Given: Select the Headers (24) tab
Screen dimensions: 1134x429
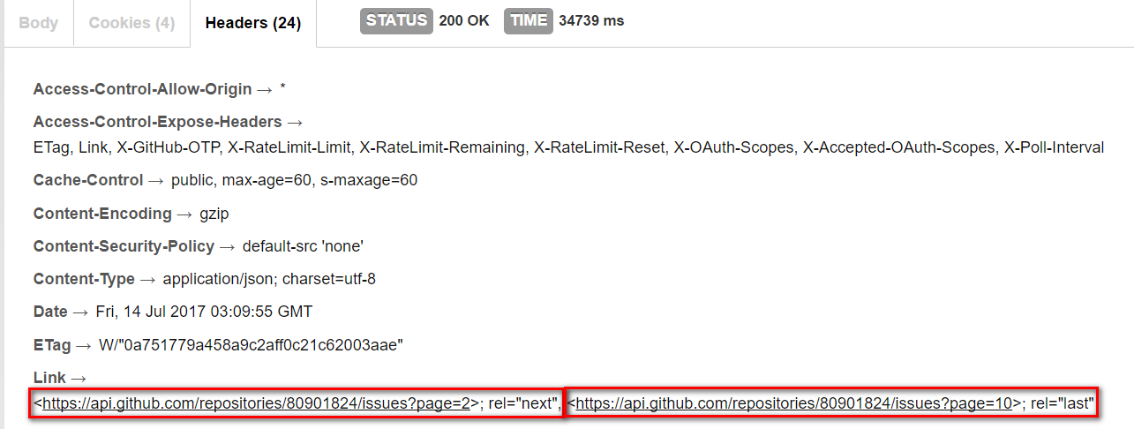Looking at the screenshot, I should pos(253,23).
